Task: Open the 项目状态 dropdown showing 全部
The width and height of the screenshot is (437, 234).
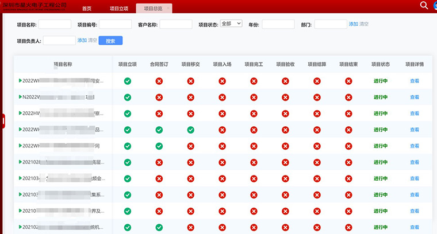Action: tap(231, 24)
